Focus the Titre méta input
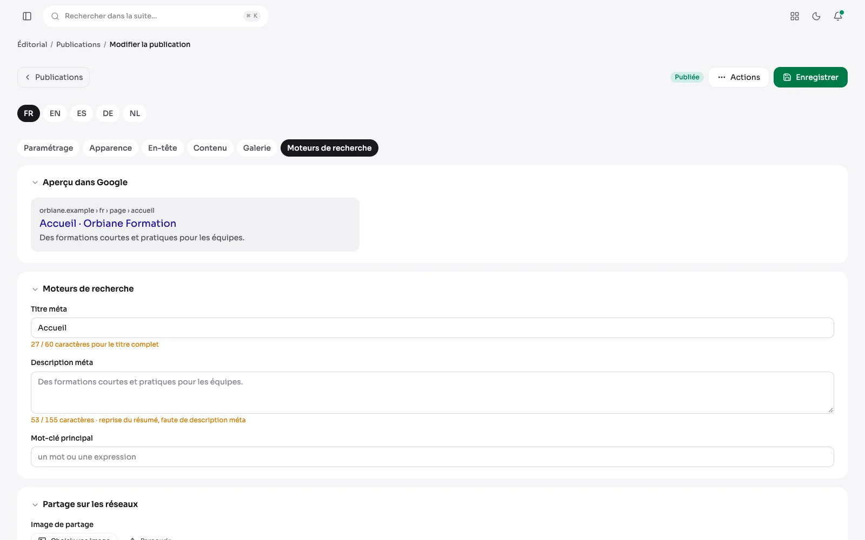The width and height of the screenshot is (865, 540). pyautogui.click(x=432, y=328)
